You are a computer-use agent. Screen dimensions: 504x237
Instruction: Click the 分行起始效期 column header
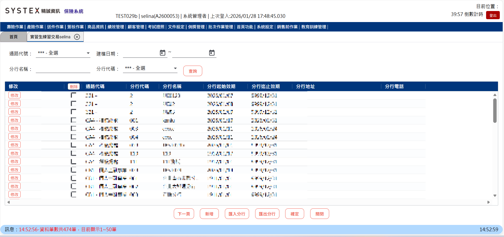[221, 86]
